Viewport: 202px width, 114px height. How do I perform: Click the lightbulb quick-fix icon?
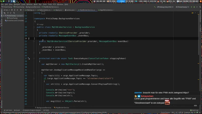click(x=29, y=39)
